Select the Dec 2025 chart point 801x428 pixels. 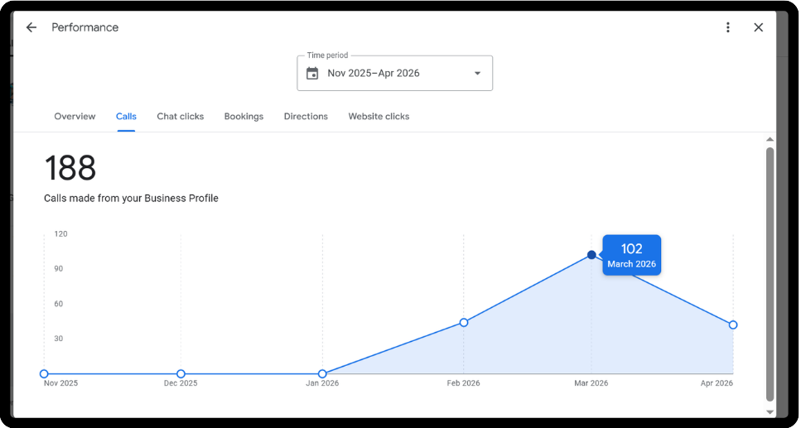[181, 374]
